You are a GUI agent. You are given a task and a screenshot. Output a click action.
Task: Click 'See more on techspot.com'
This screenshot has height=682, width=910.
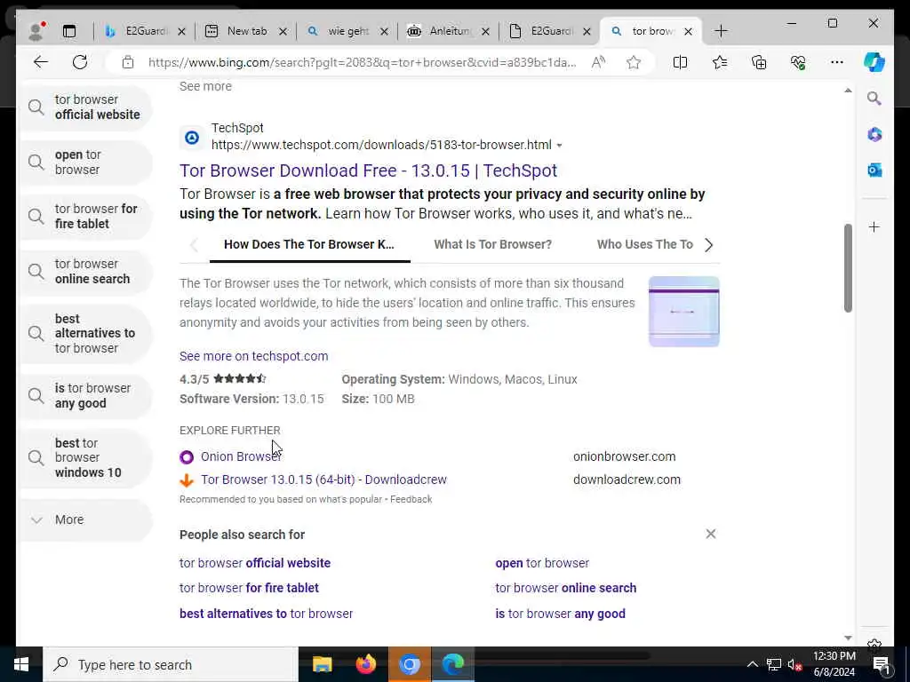pos(253,356)
